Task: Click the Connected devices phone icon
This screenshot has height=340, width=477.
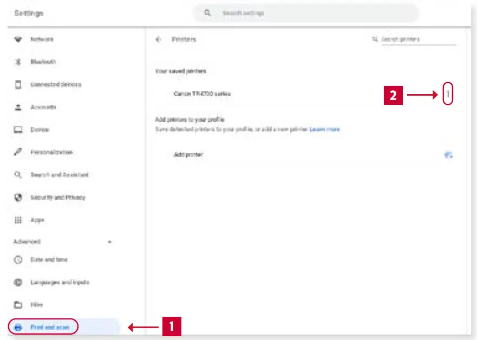Action: tap(18, 84)
